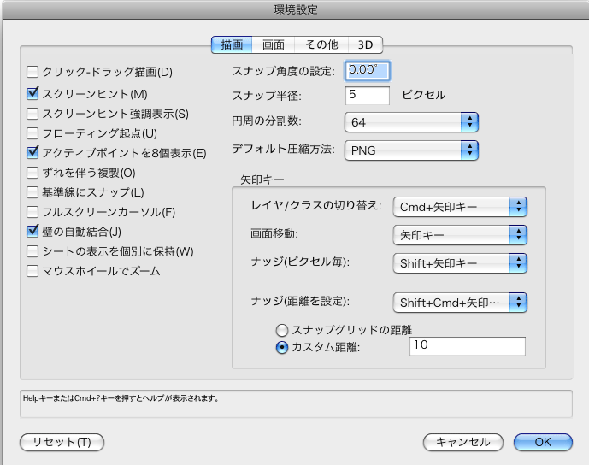Open 画面移動 矢印キー dropdown
This screenshot has width=589, height=465.
pos(459,235)
